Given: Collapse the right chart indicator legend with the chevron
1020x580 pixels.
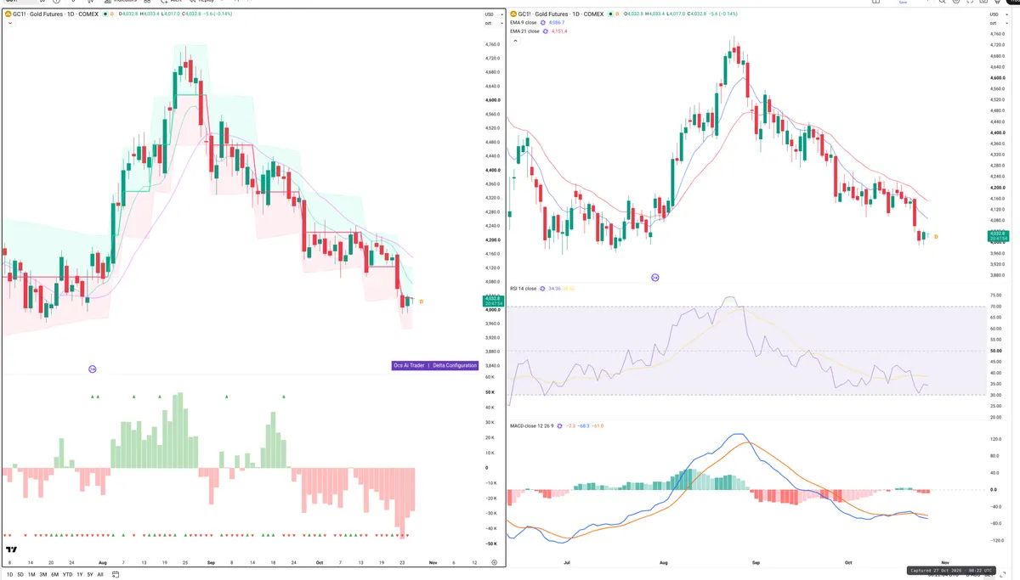Looking at the screenshot, I should point(513,41).
